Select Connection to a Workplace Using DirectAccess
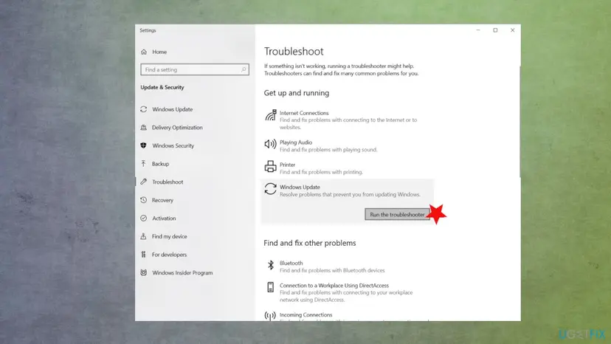 [347, 292]
